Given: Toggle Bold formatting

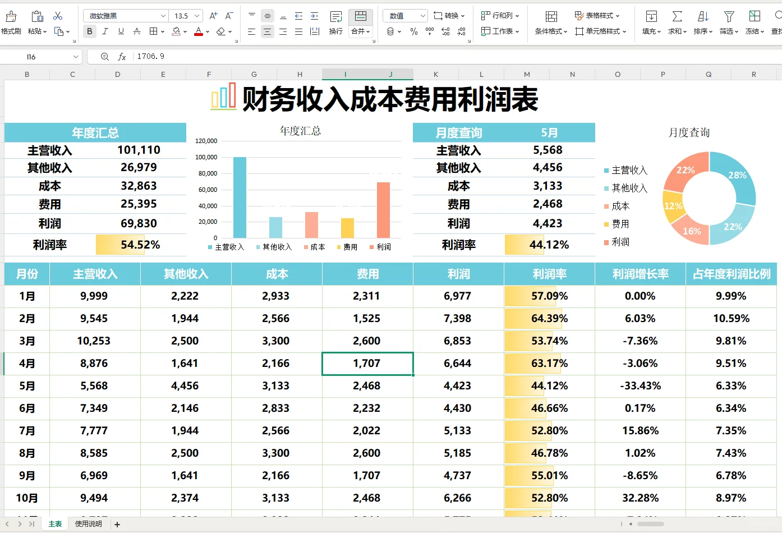Looking at the screenshot, I should [x=90, y=31].
